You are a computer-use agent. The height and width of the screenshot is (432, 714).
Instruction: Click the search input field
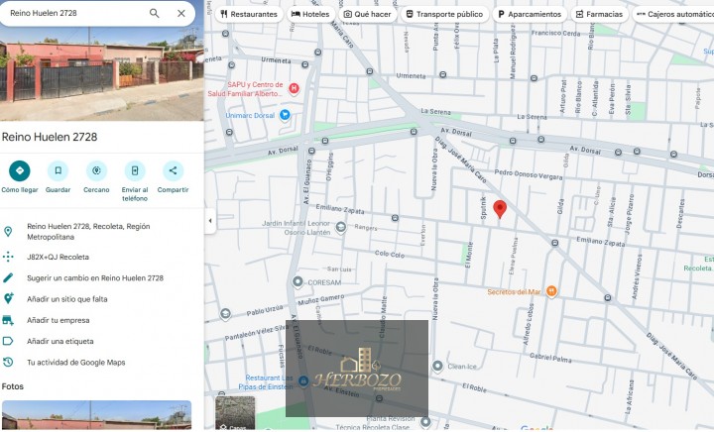coord(74,14)
